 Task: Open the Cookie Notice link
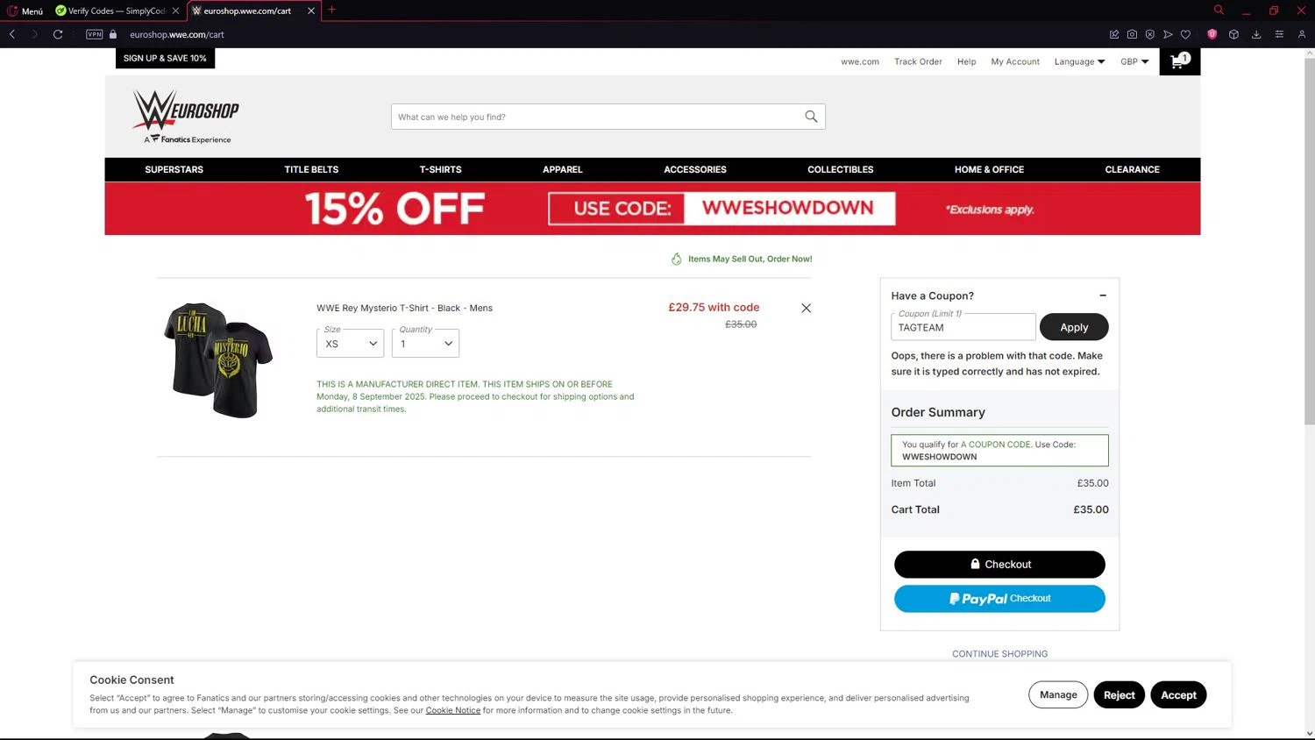(x=452, y=710)
